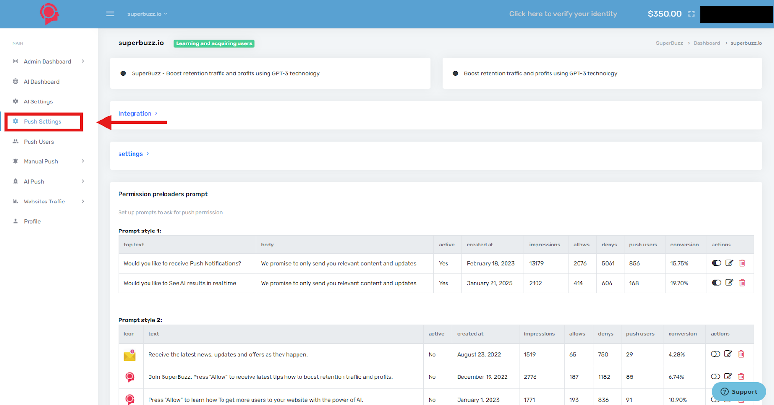Viewport: 774px width, 405px height.
Task: Click 'Click here to verify your identity'
Action: point(563,14)
